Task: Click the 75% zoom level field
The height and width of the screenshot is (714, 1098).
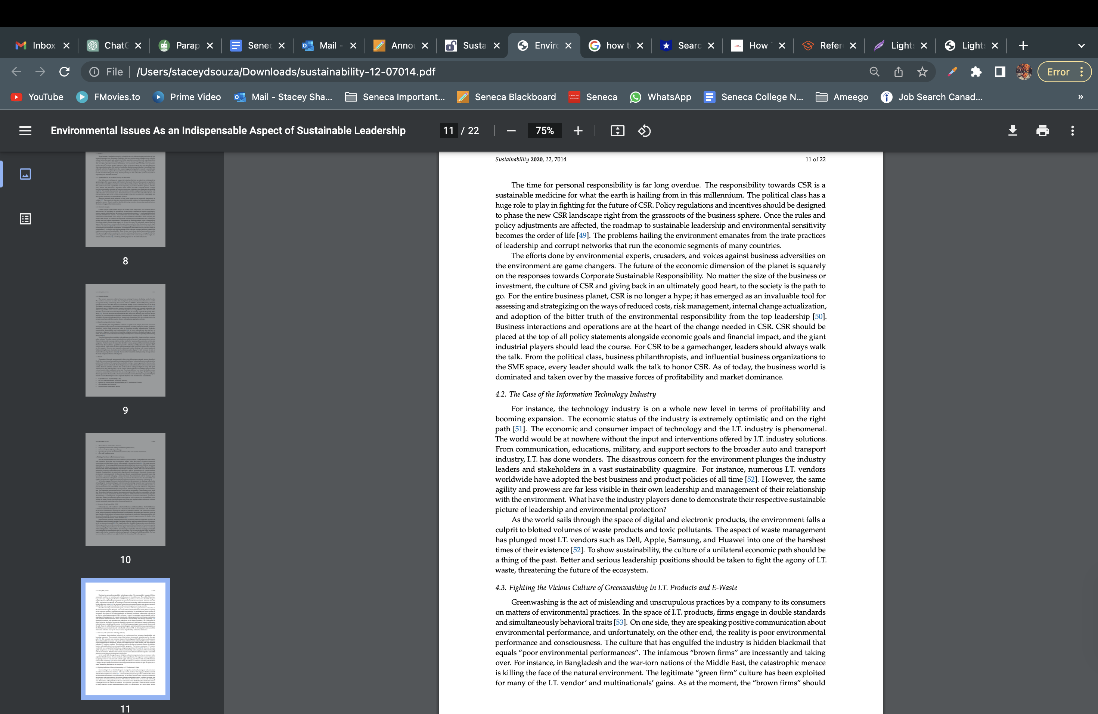Action: tap(545, 131)
